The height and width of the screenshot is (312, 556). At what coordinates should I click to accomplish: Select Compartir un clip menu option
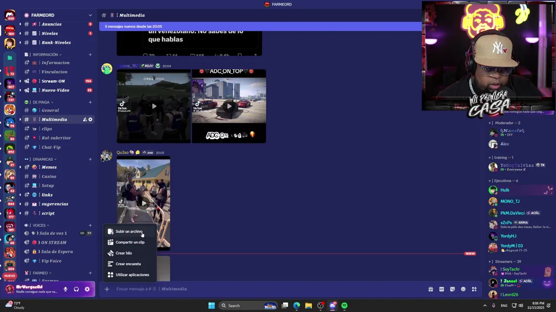pyautogui.click(x=129, y=242)
